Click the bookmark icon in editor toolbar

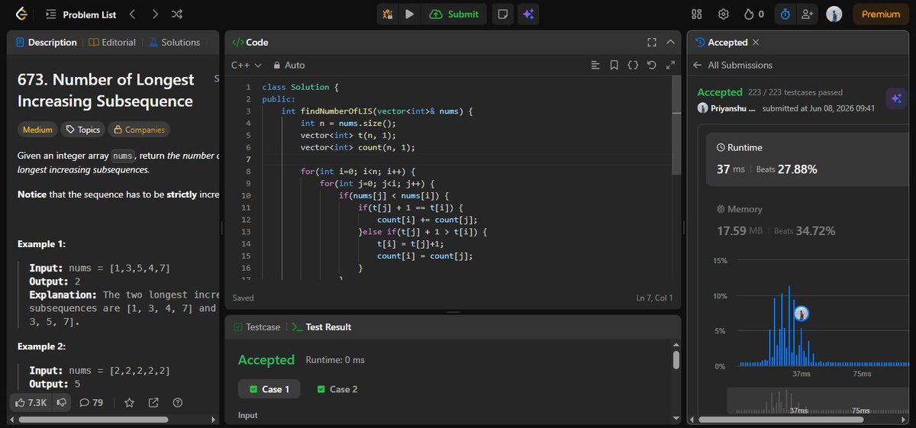[x=614, y=66]
